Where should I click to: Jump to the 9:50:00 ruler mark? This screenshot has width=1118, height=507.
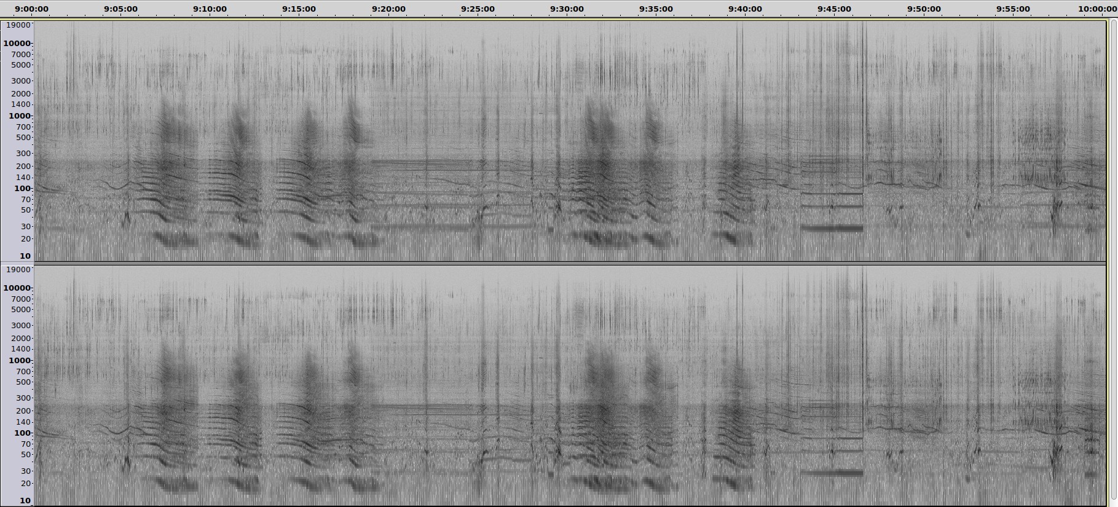(x=924, y=9)
